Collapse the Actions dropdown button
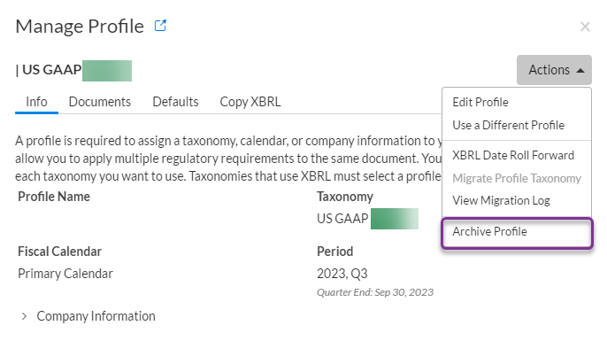This screenshot has height=341, width=607. (554, 70)
